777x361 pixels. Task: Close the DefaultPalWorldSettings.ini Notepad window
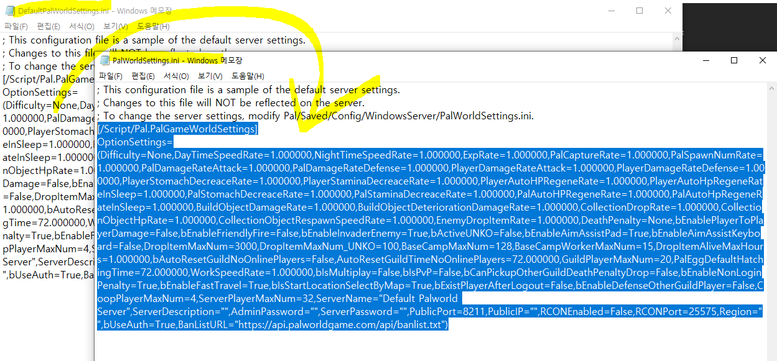point(668,11)
